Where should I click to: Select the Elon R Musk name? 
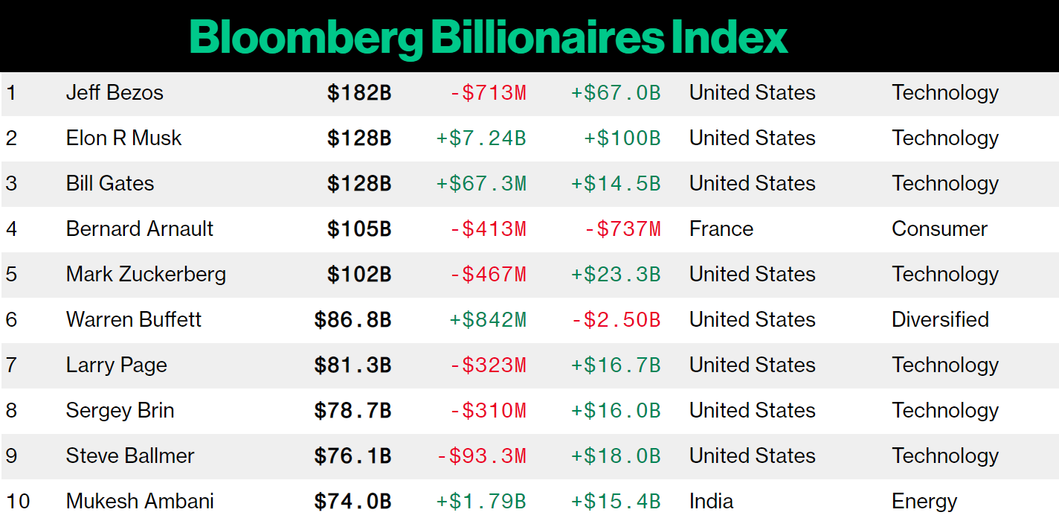(x=123, y=138)
